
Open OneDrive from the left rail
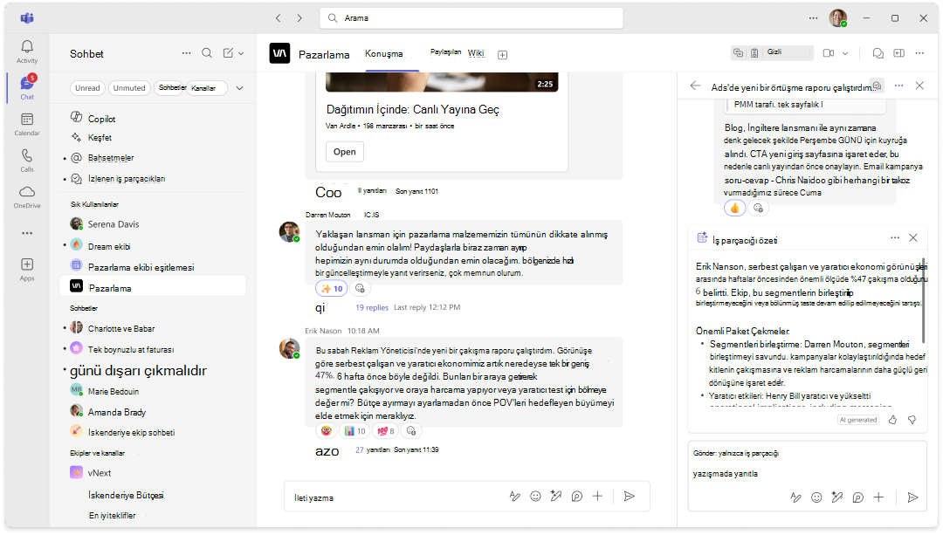pos(27,196)
